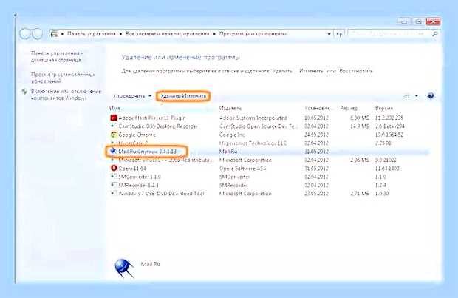
Task: Go back with the navigation back arrow
Action: coord(25,34)
